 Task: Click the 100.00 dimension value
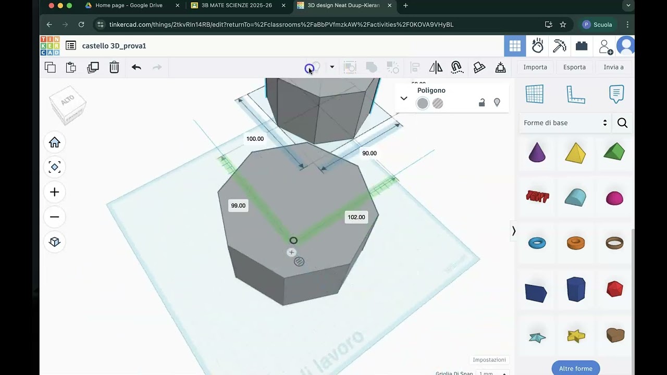pyautogui.click(x=255, y=139)
